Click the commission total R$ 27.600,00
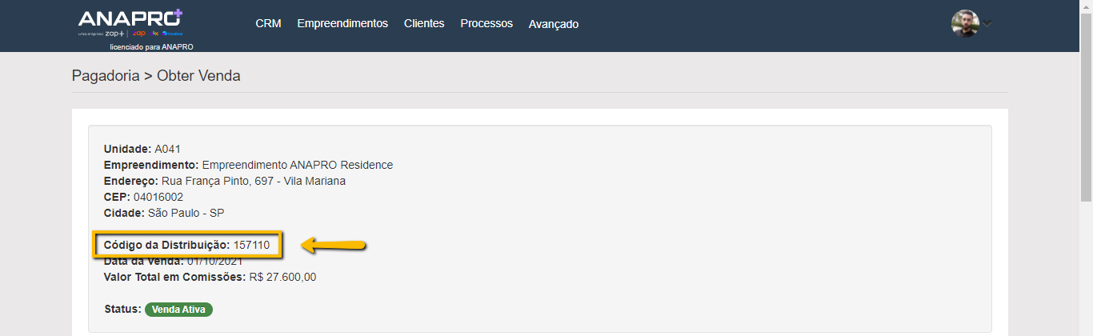The height and width of the screenshot is (336, 1093). coord(283,277)
